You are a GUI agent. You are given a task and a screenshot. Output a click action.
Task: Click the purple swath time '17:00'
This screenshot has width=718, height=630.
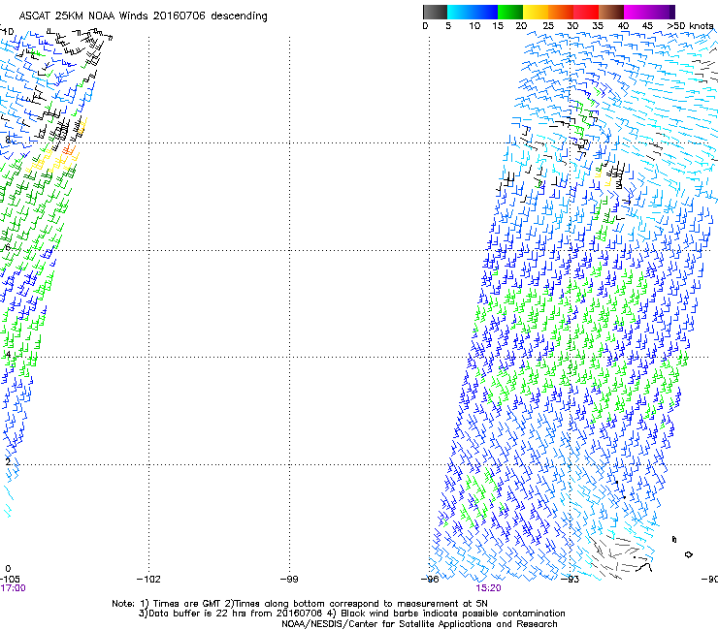tap(13, 588)
